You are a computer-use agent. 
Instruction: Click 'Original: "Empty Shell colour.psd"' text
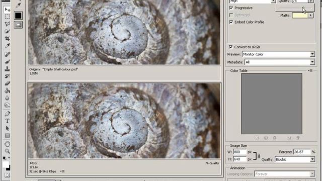(54, 69)
